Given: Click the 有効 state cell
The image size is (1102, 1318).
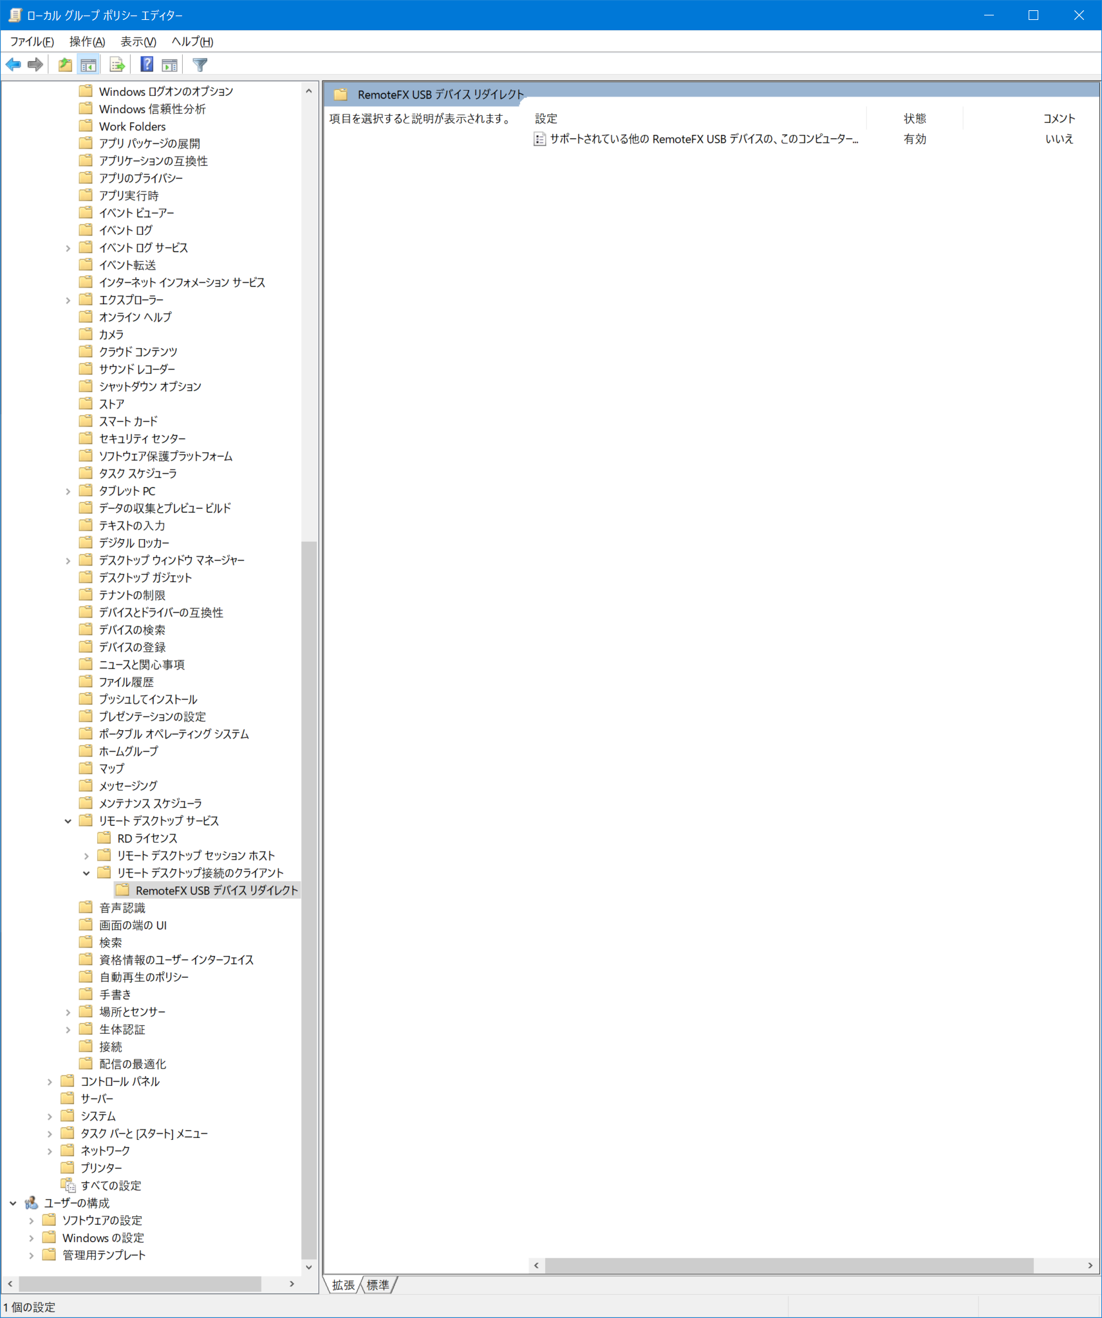Looking at the screenshot, I should 915,139.
